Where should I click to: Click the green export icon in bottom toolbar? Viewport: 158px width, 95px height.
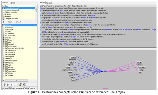coord(24,84)
